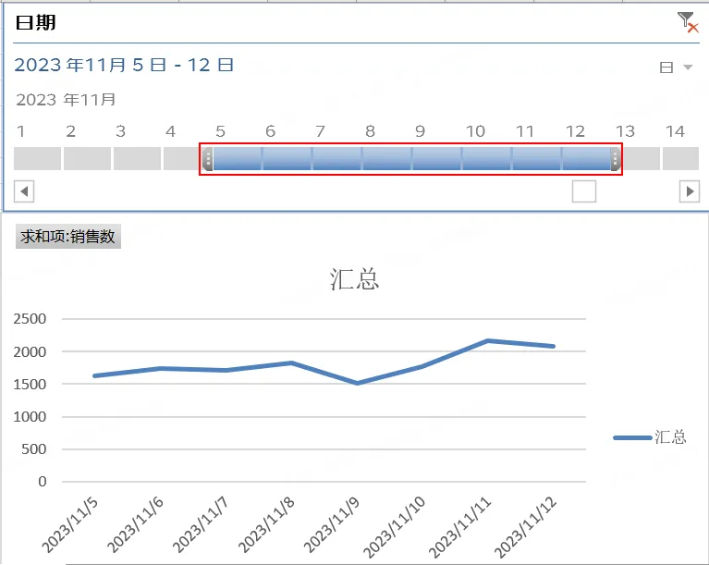709x565 pixels.
Task: Click the right handle of the selected range
Action: [616, 159]
